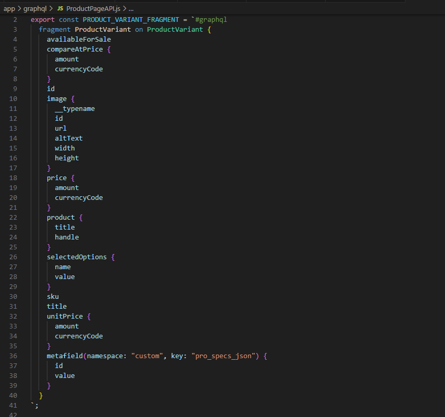The width and height of the screenshot is (445, 417).
Task: Click 'id' on line 12
Action: pos(59,119)
